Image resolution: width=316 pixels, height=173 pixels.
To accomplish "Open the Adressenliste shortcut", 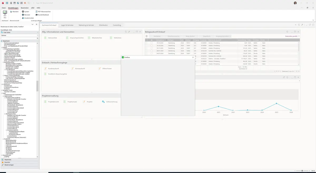I will tap(50, 38).
